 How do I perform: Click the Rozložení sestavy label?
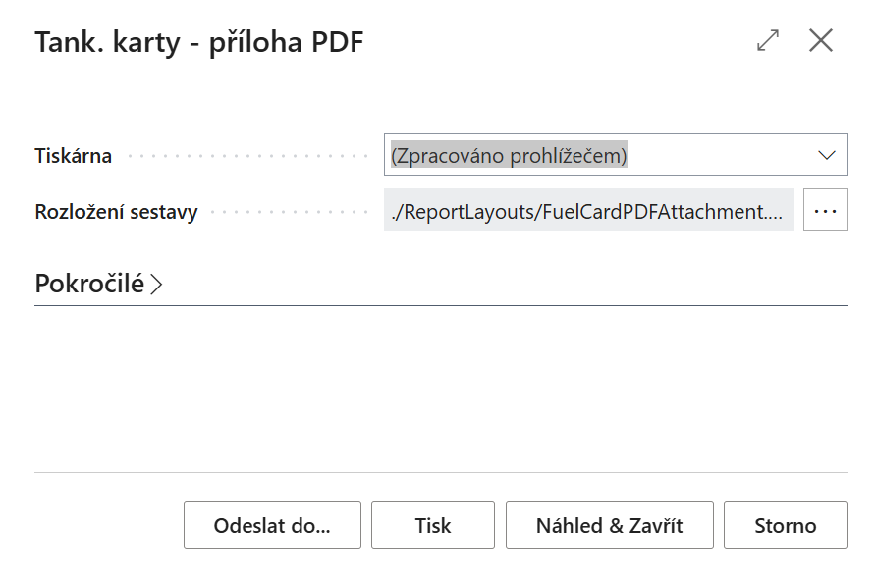tap(116, 212)
